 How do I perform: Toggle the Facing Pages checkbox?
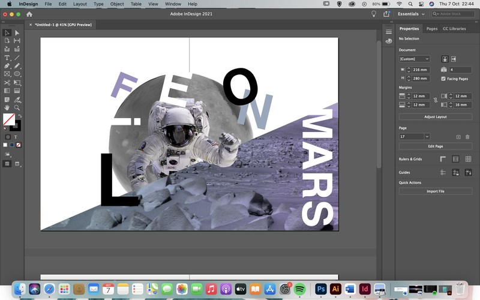pyautogui.click(x=443, y=79)
